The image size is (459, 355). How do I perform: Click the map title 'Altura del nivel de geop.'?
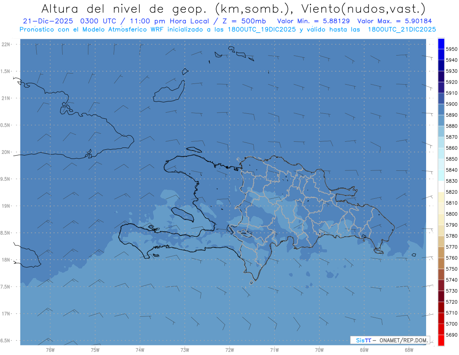pos(124,8)
